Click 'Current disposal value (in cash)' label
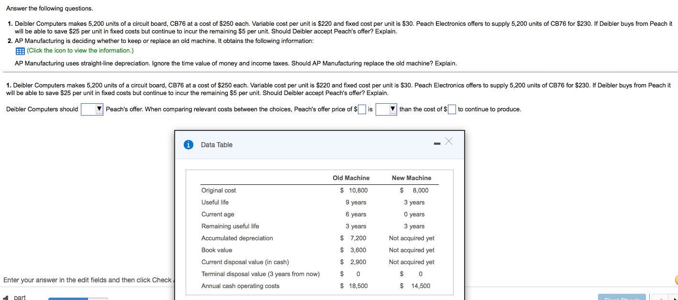The image size is (678, 300). pos(245,262)
